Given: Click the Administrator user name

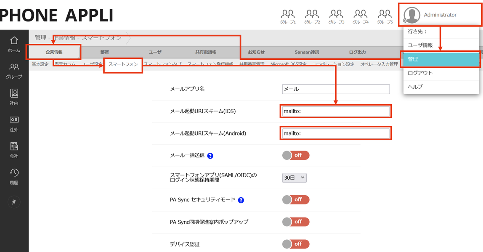Looking at the screenshot, I should click(x=440, y=15).
